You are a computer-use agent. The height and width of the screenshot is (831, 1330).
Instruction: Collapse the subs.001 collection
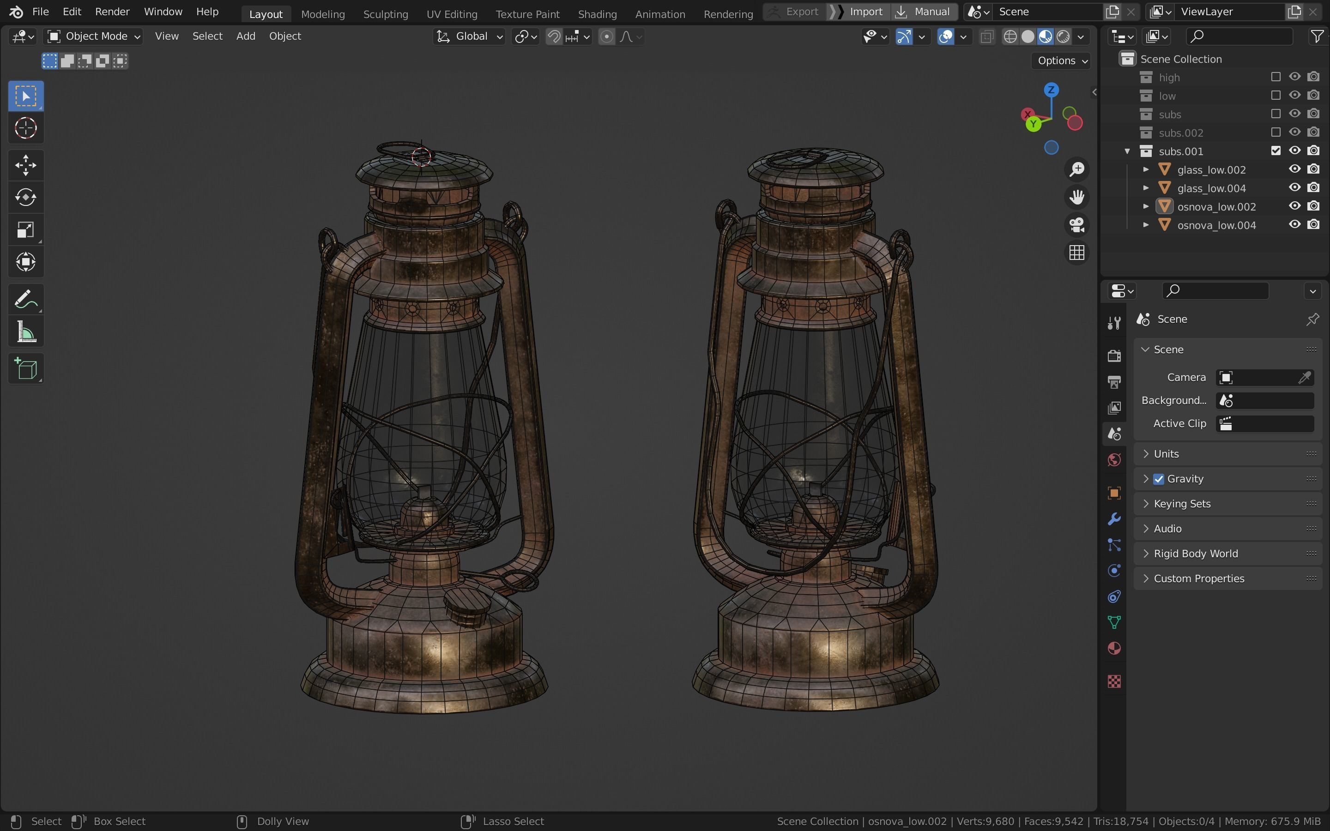[1127, 151]
